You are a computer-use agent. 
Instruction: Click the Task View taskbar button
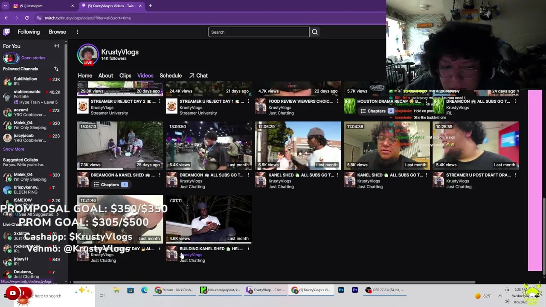102,296
